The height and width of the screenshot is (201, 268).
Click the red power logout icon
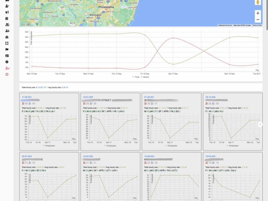pyautogui.click(x=7, y=74)
